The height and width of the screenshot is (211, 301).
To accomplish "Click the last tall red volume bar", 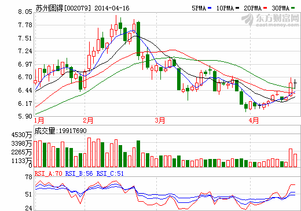I will tap(291, 158).
